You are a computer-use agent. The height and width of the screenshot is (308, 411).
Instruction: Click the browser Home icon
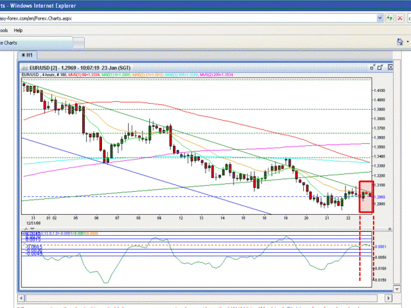400,42
